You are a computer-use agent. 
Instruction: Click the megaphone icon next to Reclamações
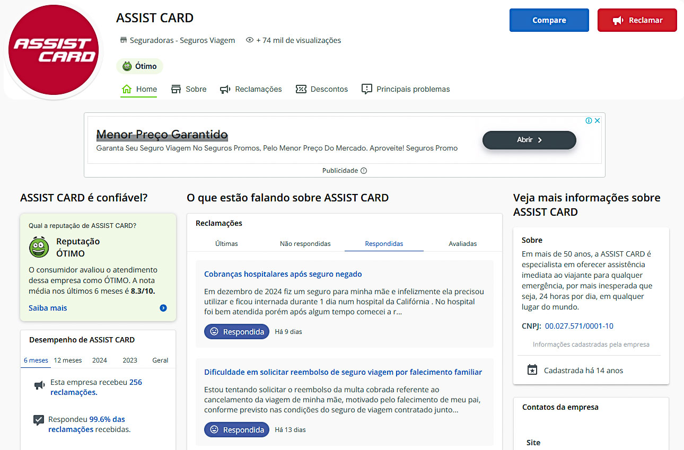pos(225,89)
